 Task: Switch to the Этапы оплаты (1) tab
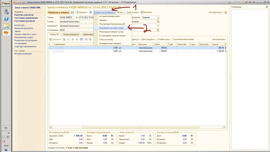(x=71, y=35)
